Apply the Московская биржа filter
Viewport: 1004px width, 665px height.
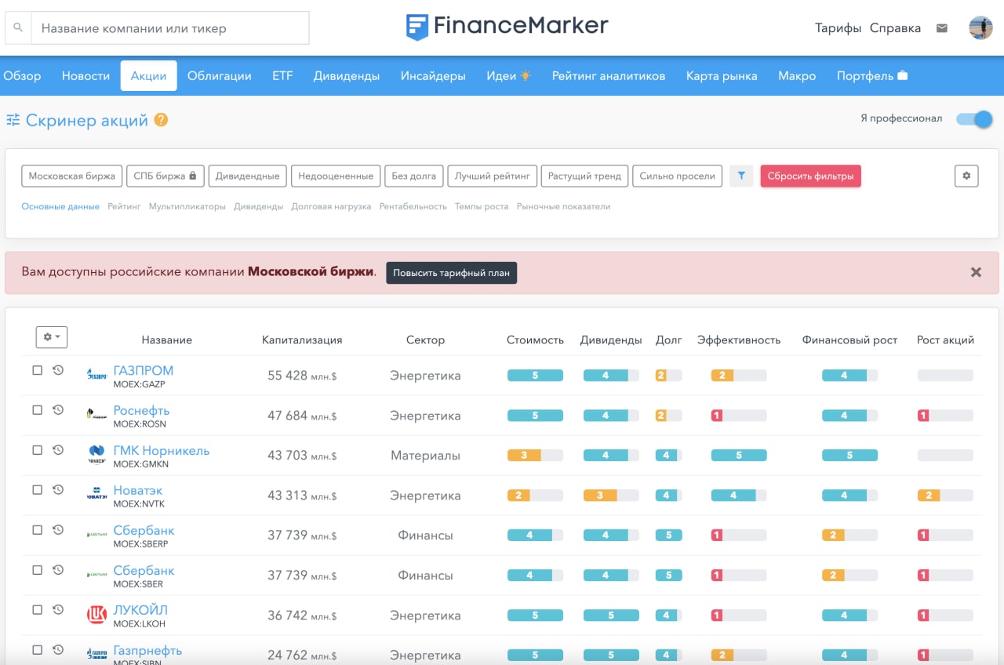(x=72, y=176)
